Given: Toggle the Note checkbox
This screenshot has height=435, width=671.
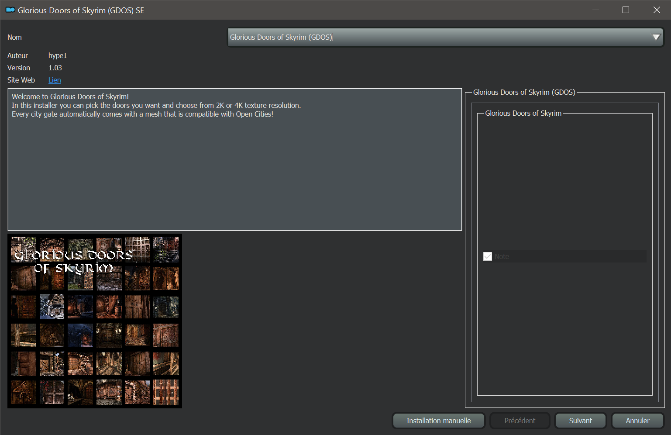Looking at the screenshot, I should 488,256.
